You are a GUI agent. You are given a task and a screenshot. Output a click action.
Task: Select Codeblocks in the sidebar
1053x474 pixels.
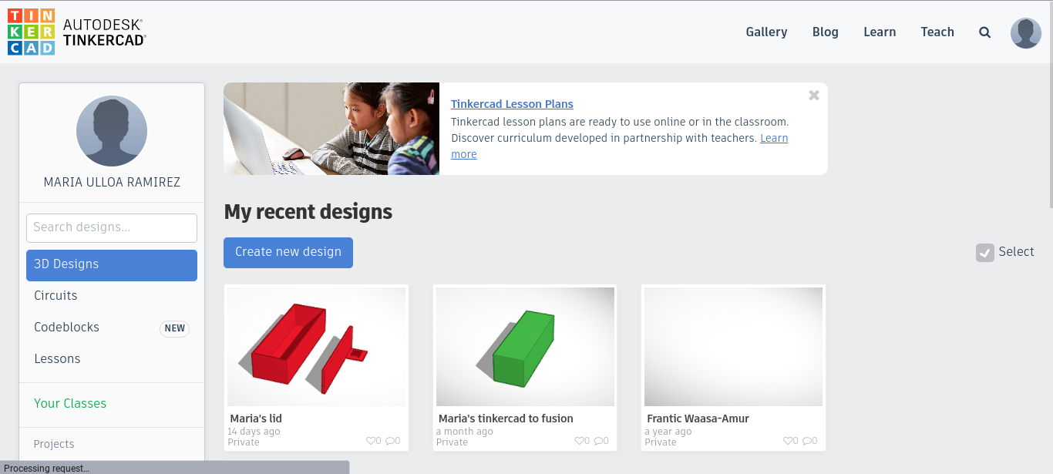66,328
